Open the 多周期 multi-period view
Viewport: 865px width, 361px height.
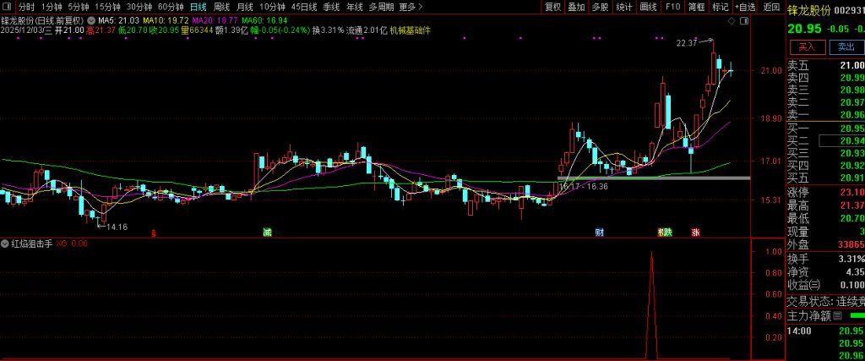coord(382,7)
